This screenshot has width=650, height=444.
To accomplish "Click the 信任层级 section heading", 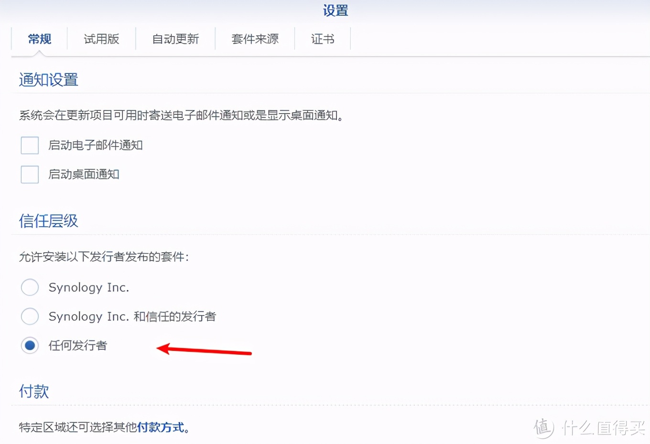I will click(48, 221).
